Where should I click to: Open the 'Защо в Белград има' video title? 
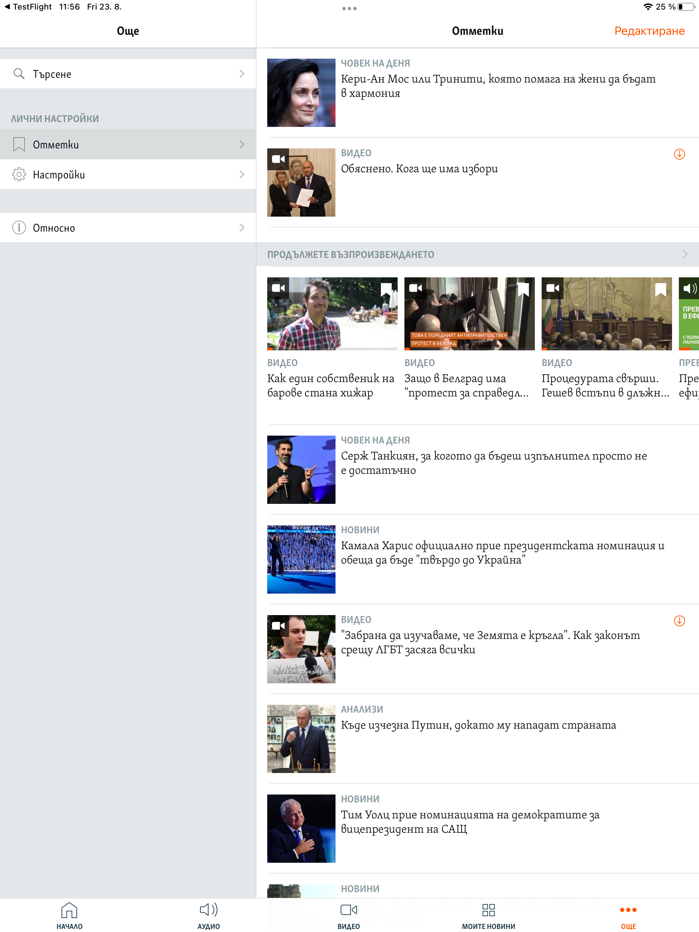pyautogui.click(x=467, y=385)
